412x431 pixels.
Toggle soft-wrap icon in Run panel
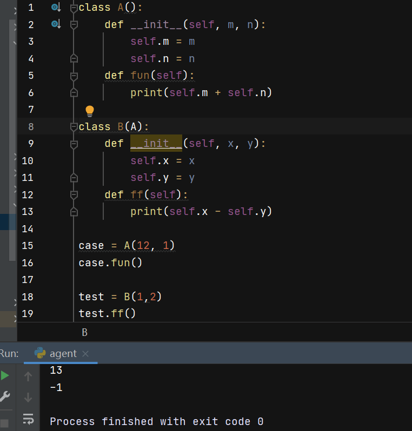tap(28, 419)
